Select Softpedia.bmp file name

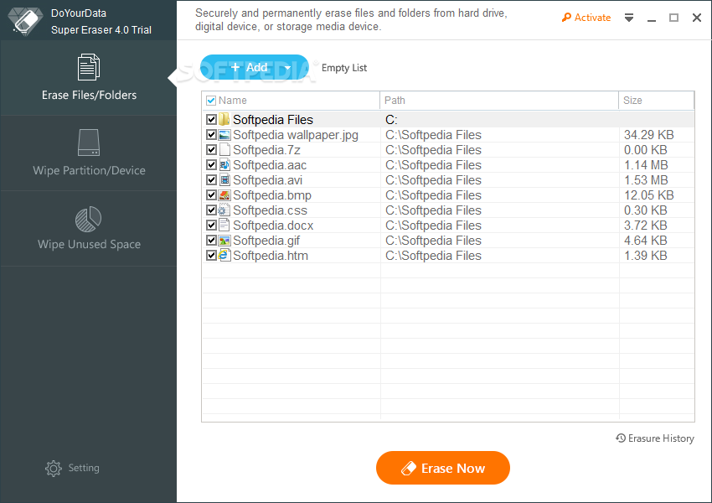click(x=272, y=195)
